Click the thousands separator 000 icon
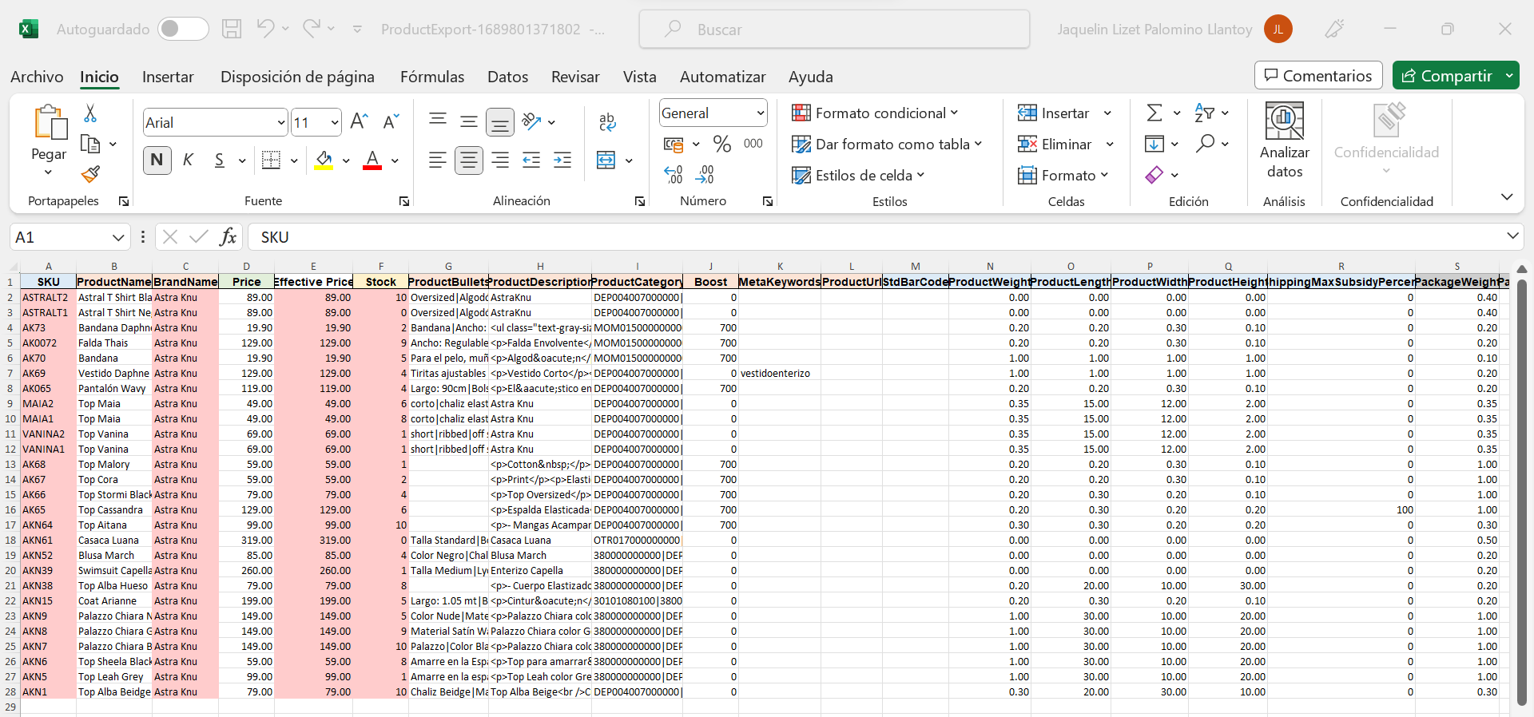 point(753,144)
